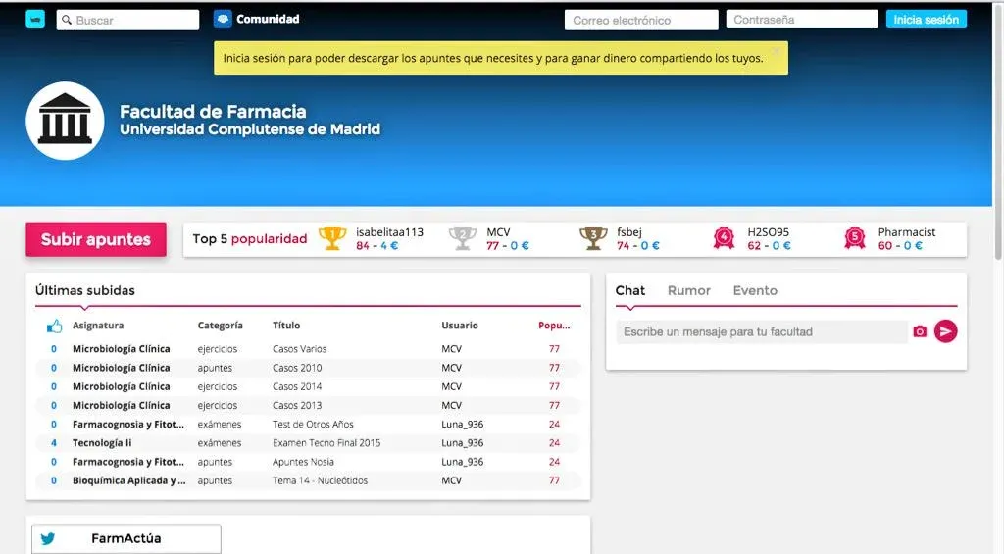1004x554 pixels.
Task: Sort by the Popularidad column header
Action: pyautogui.click(x=554, y=326)
